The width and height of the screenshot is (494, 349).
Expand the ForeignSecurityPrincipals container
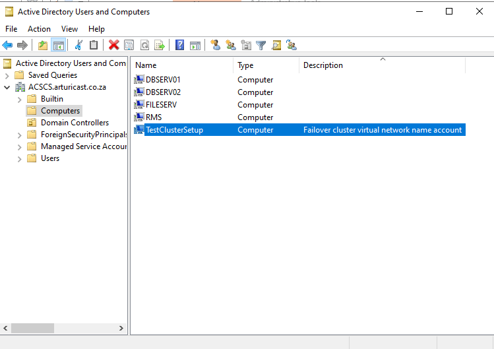[20, 135]
